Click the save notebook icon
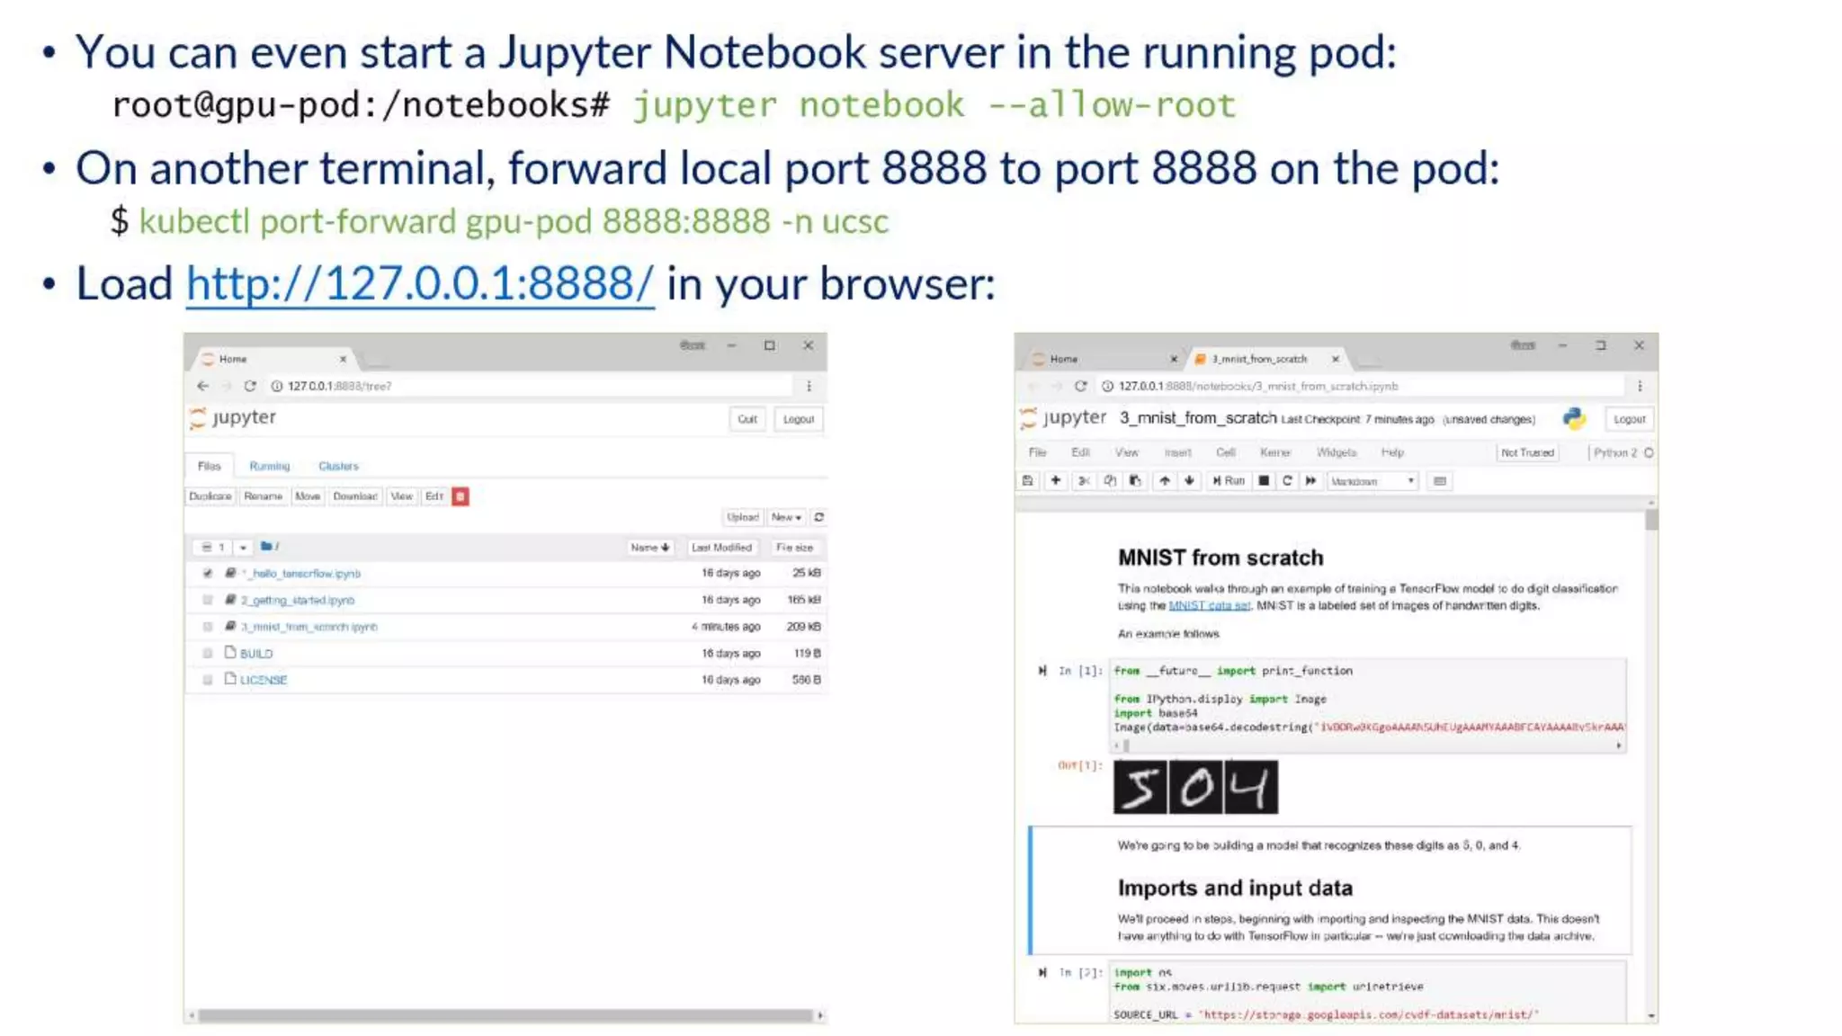Viewport: 1842px width, 1036px height. [1027, 481]
